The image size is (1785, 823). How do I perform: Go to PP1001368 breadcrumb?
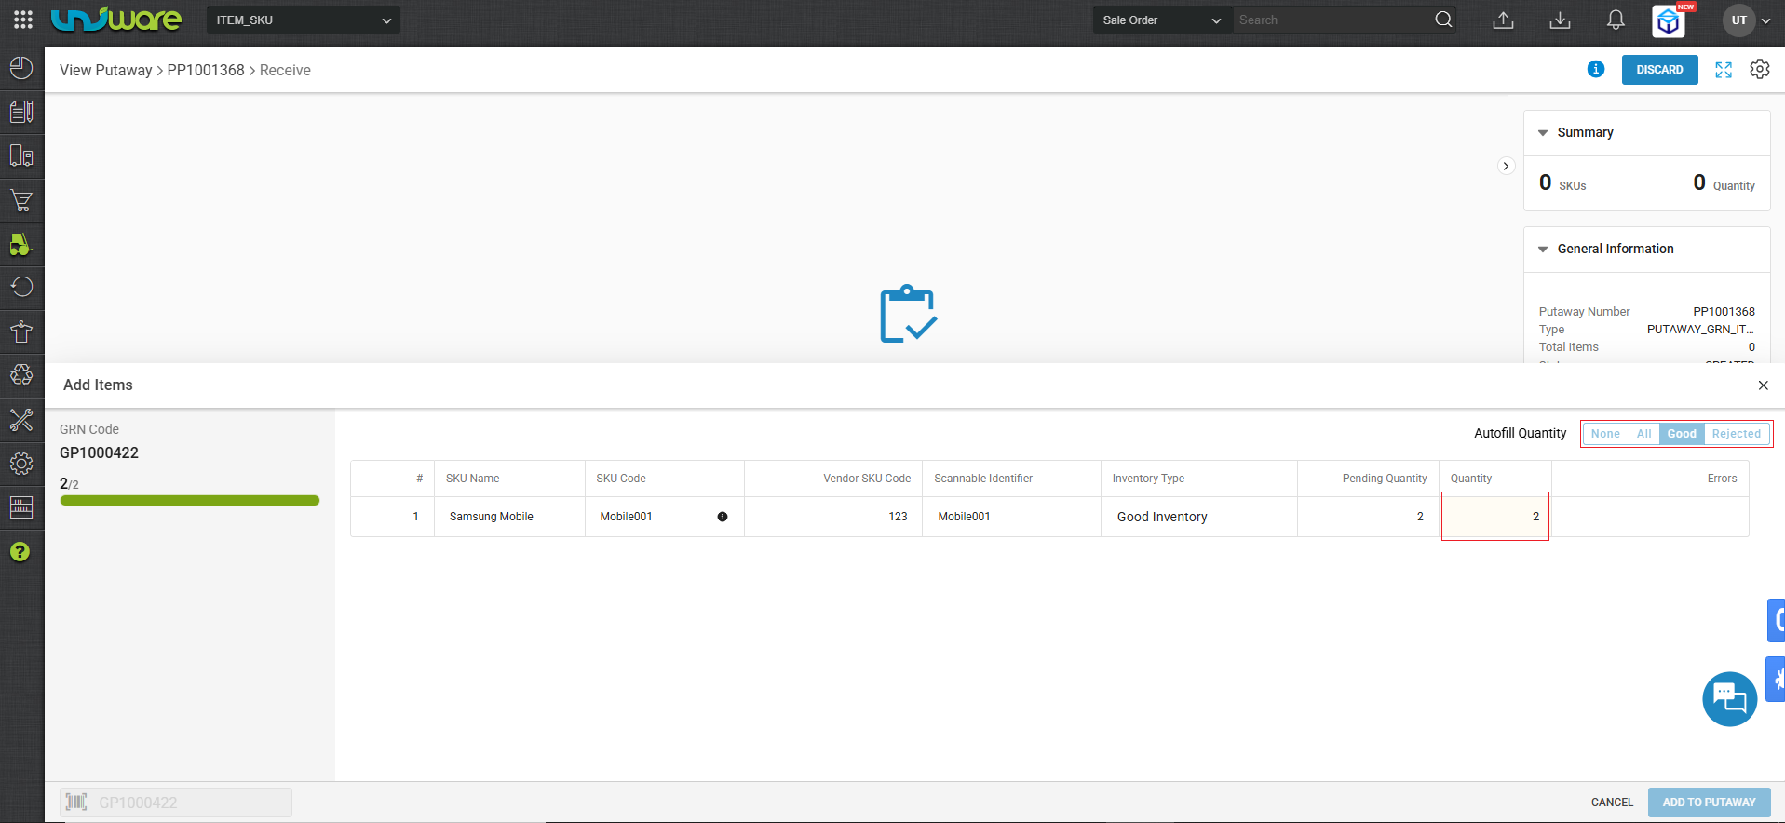(x=206, y=71)
